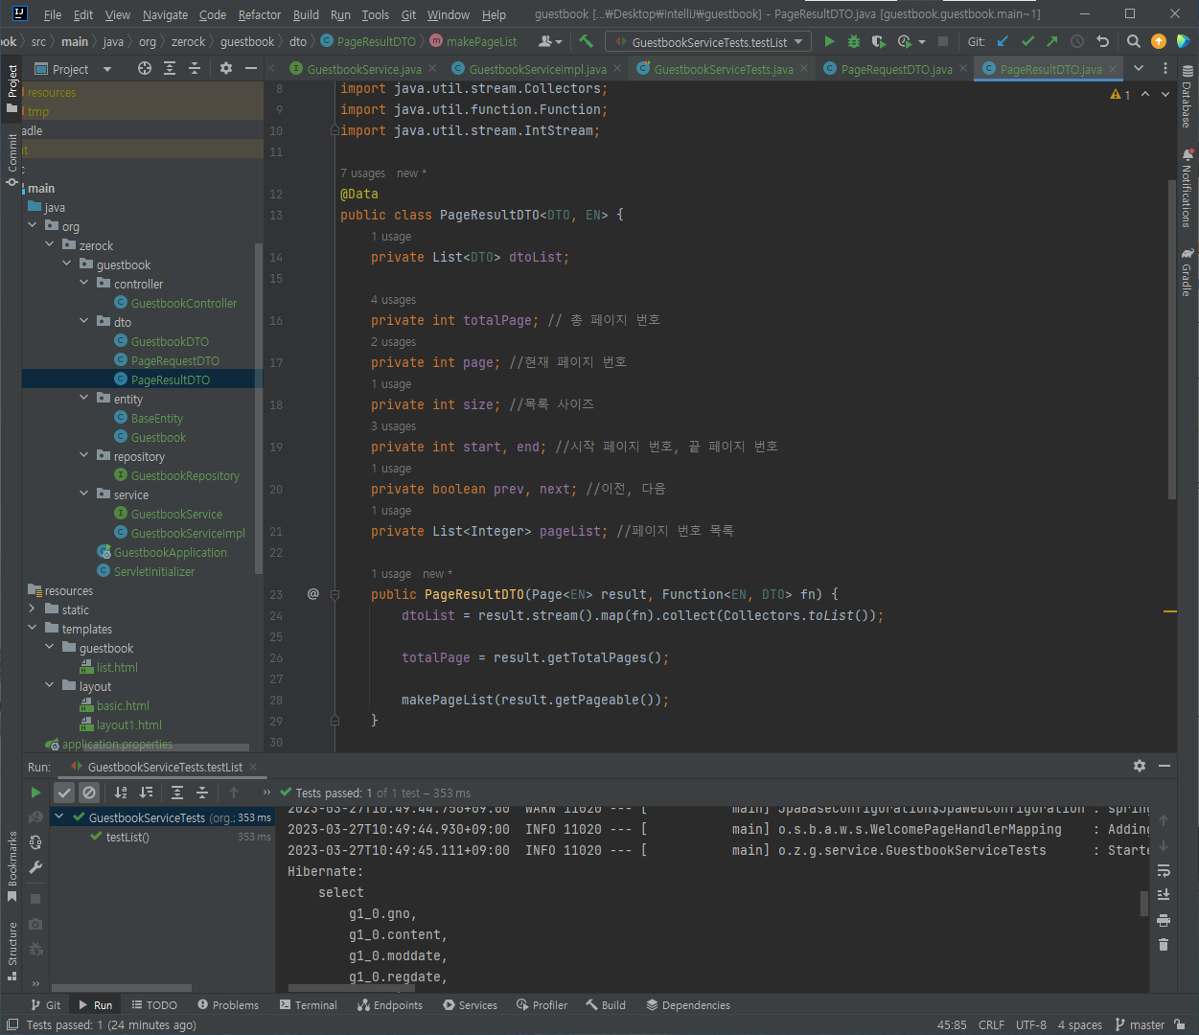Screen dimensions: 1199x1035
Task: Open the Gradle side tool window
Action: pos(1187,272)
